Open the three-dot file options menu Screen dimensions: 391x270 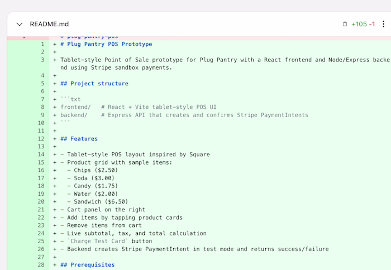383,24
